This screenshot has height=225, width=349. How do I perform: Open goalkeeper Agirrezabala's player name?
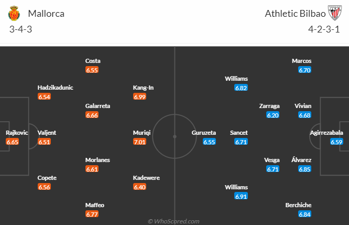[x=326, y=133]
